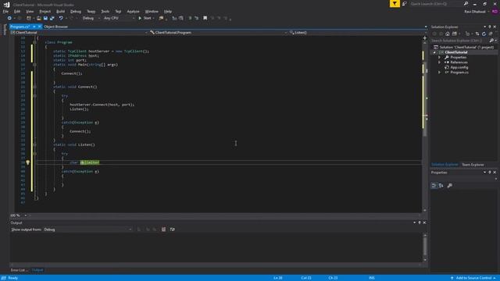Switch to the Object Browser tab
The width and height of the screenshot is (500, 281).
[55, 27]
